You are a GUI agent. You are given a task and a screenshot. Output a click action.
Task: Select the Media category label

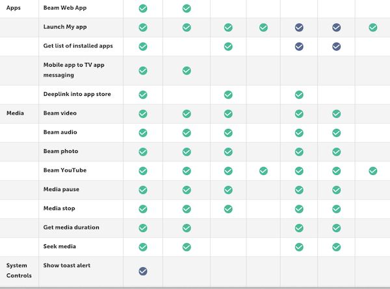pos(15,113)
